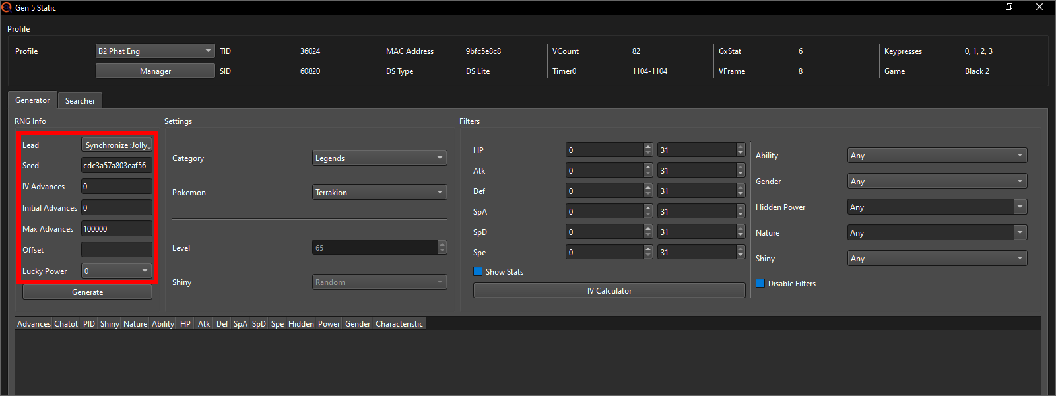Click the Seed input field

pyautogui.click(x=117, y=165)
